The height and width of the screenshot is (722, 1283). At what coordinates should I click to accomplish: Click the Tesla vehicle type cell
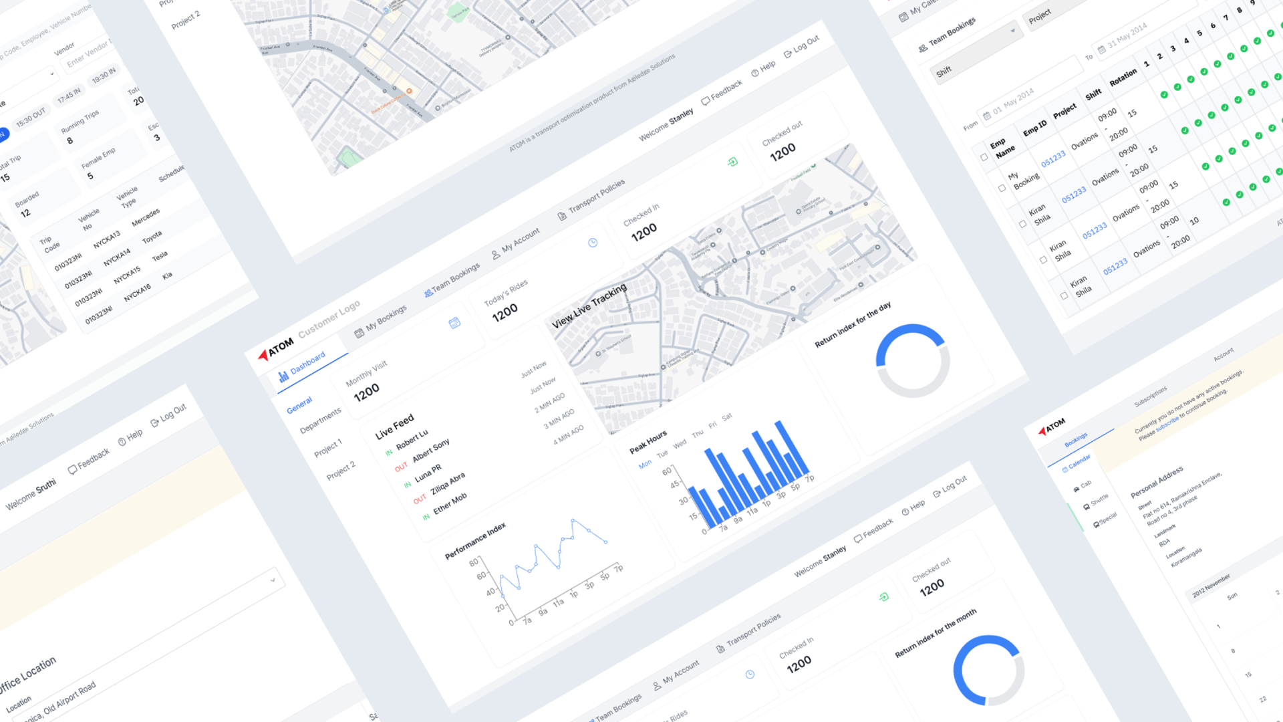(x=160, y=256)
